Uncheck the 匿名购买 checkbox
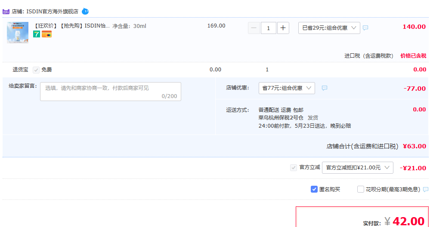 pyautogui.click(x=314, y=189)
